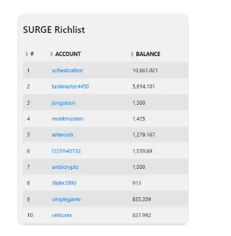Click the SURGE Richlist title
This screenshot has height=236, width=231.
click(54, 30)
